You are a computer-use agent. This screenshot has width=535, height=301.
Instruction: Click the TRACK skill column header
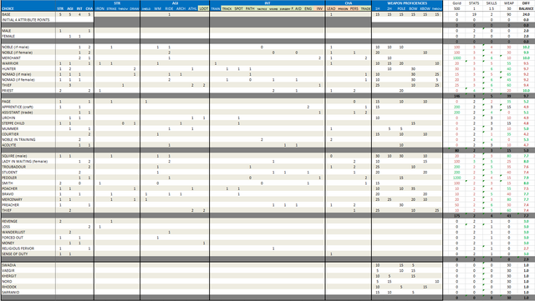pyautogui.click(x=227, y=8)
